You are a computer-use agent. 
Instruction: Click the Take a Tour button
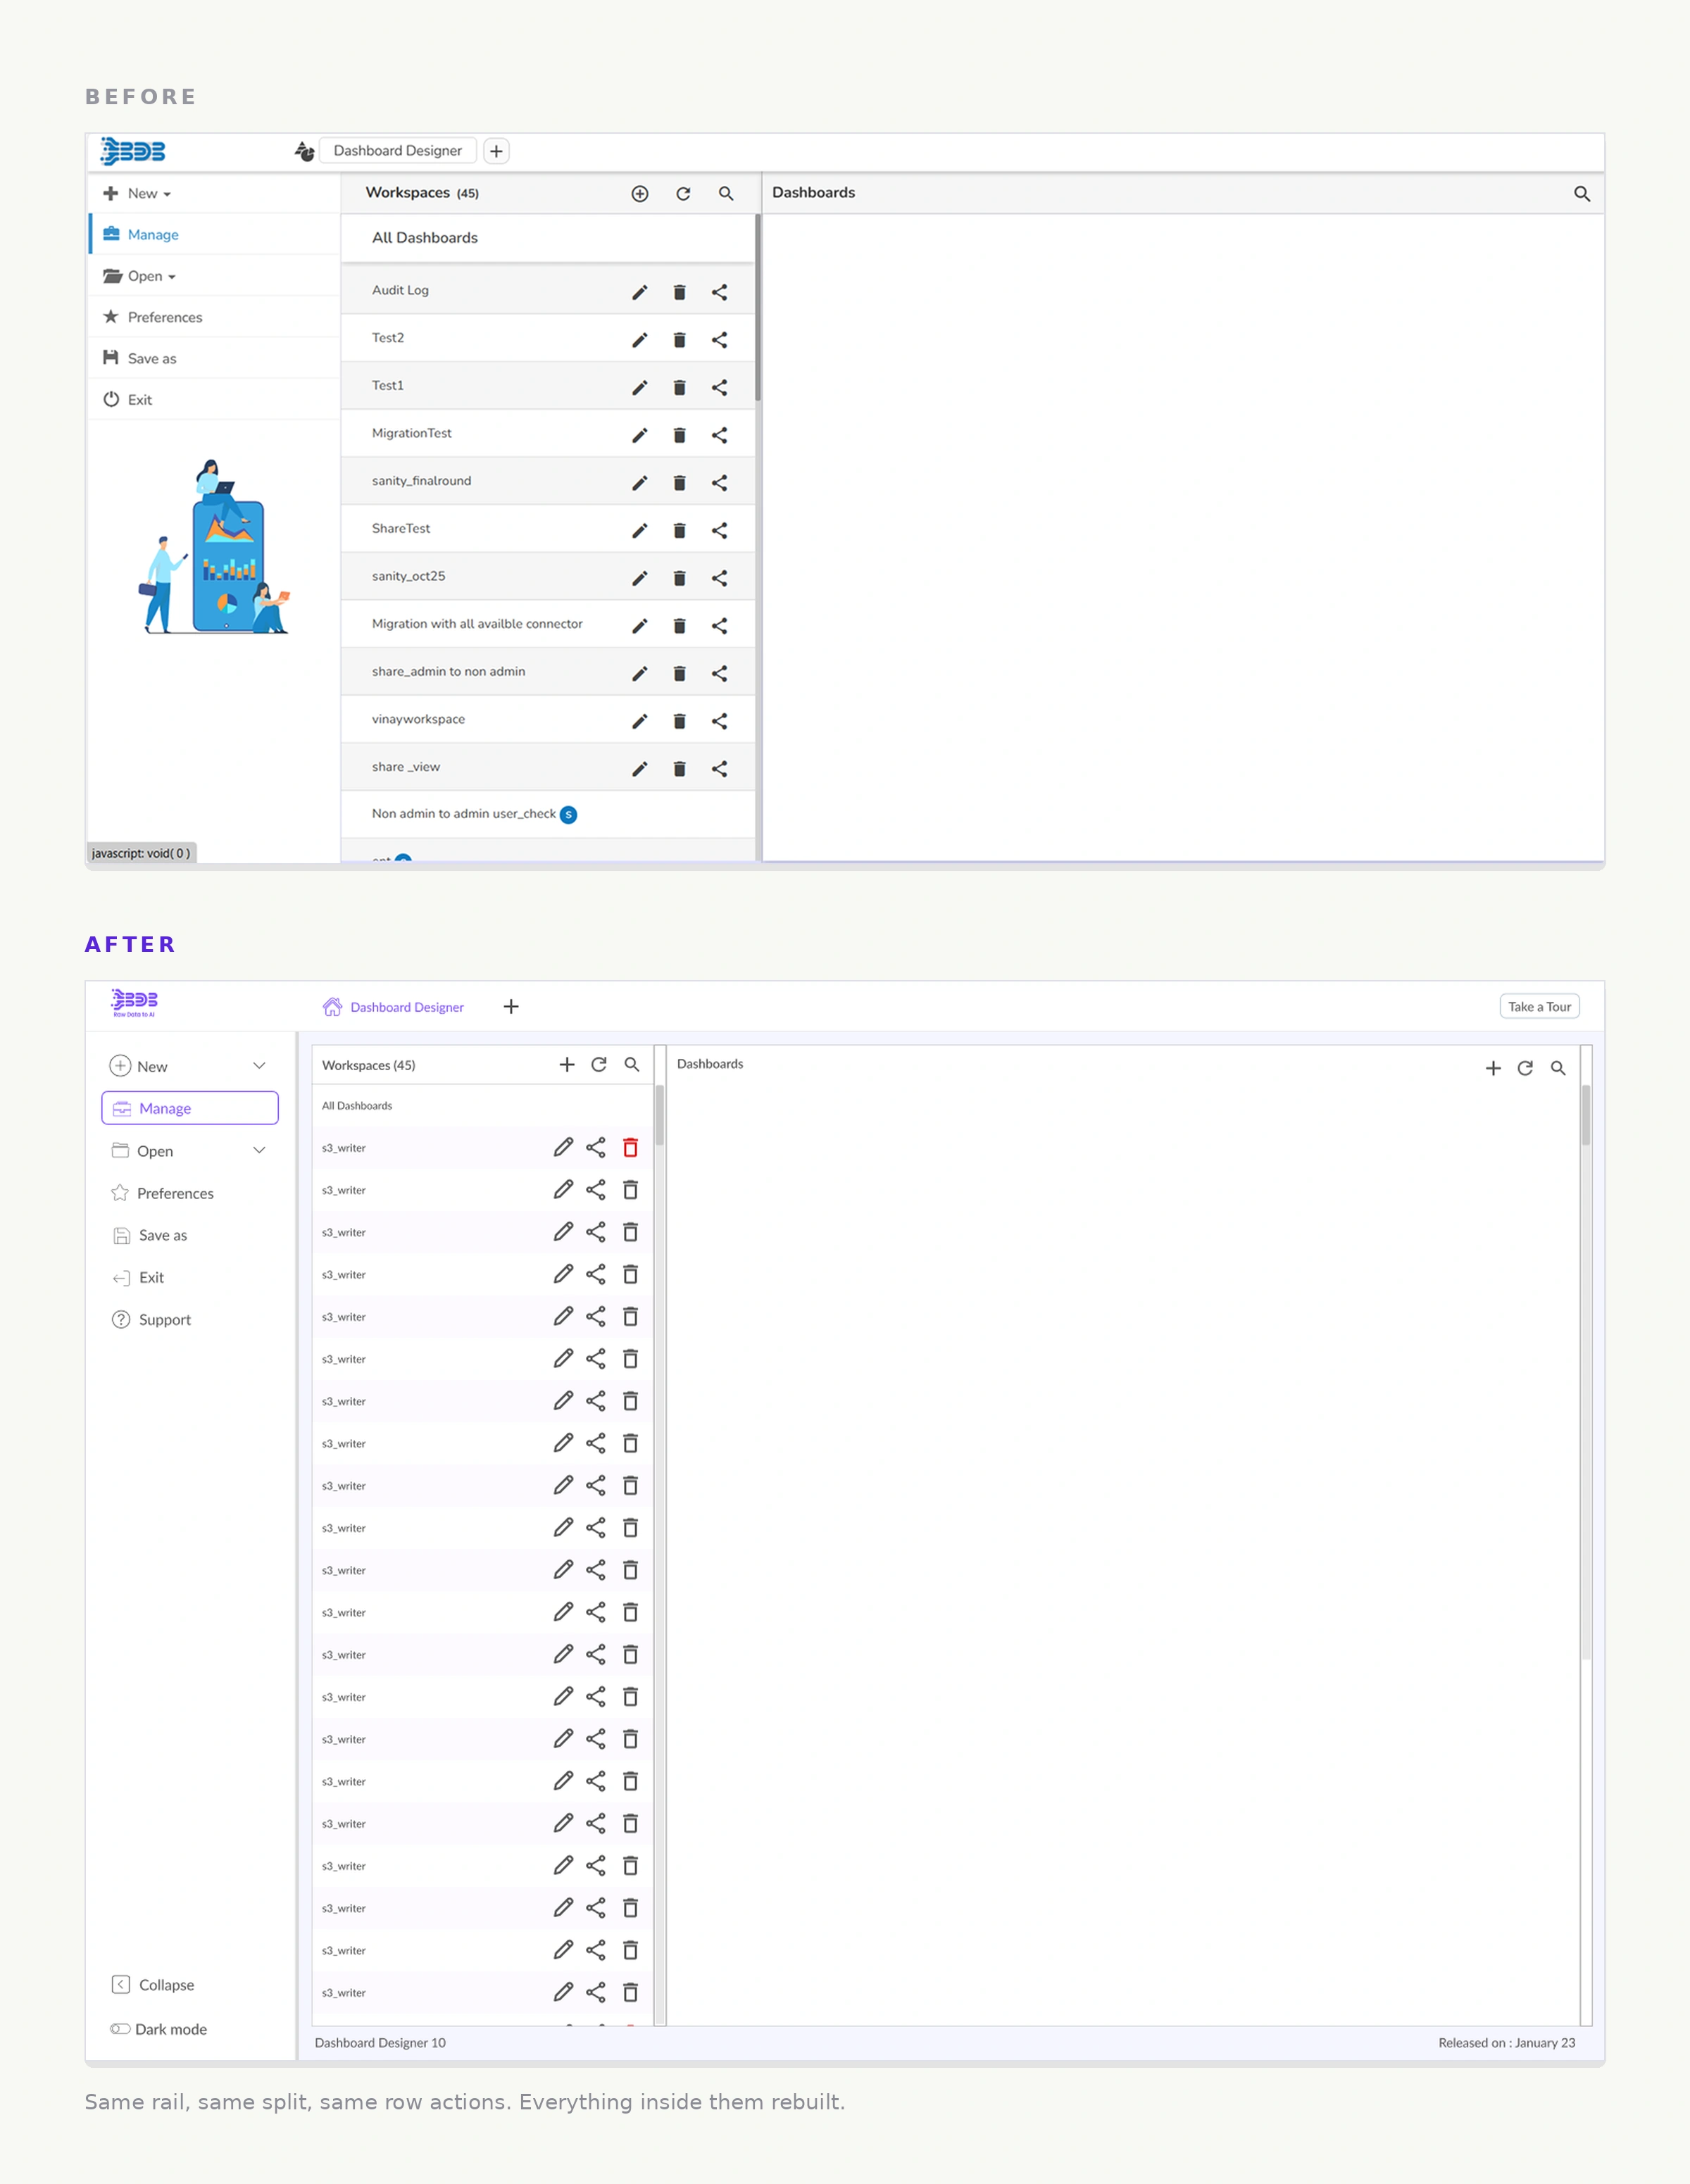coord(1539,1006)
